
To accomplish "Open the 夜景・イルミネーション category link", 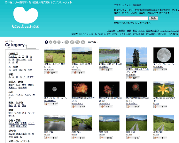I will [x=20, y=95].
